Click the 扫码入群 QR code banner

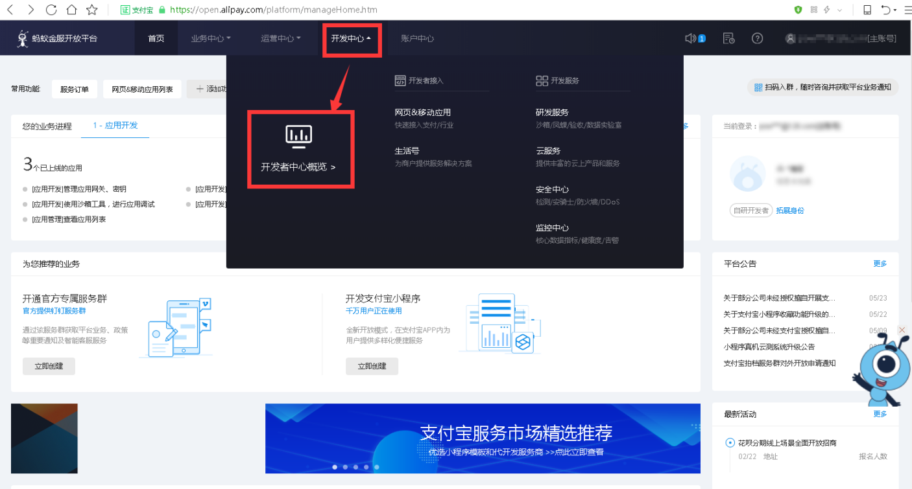click(x=822, y=87)
